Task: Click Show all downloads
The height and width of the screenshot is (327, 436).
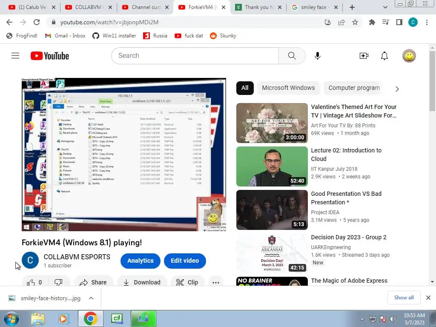Action: tap(404, 298)
